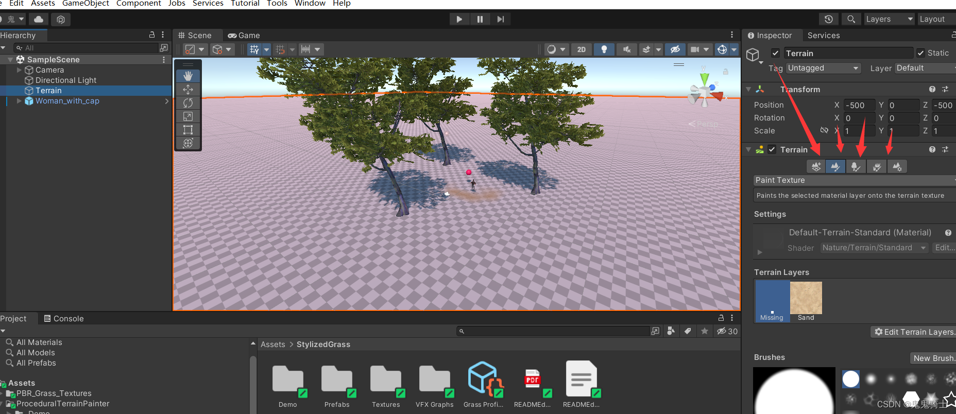Expand Woman_with_cap in Hierarchy

tap(20, 101)
